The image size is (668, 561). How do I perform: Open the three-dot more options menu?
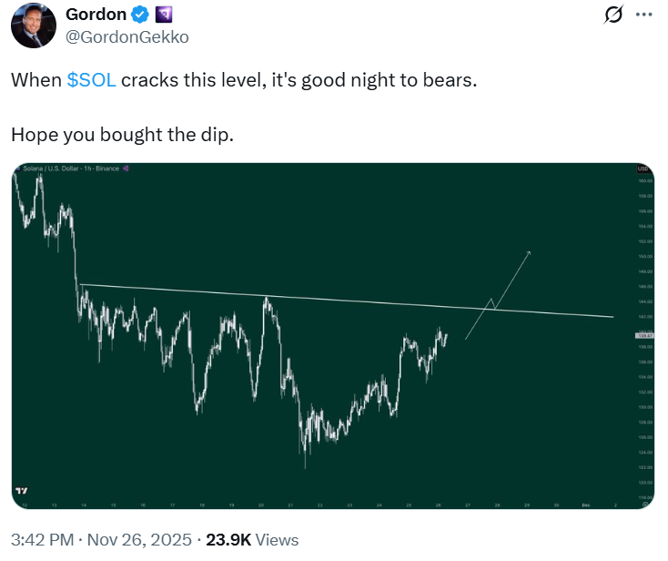643,15
